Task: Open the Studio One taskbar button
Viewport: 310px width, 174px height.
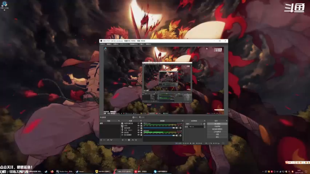Action: point(64,172)
